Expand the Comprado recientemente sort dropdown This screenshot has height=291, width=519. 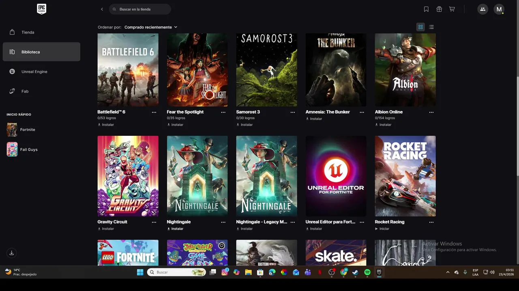151,27
